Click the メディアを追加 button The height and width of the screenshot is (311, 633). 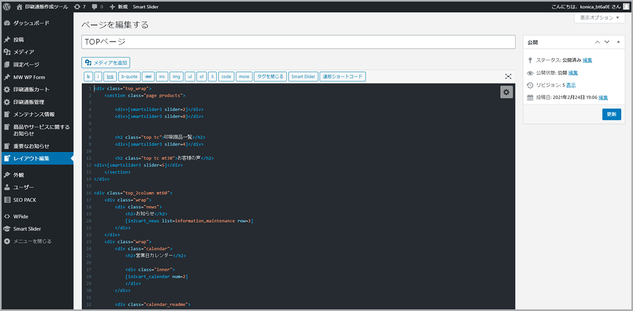pos(105,62)
